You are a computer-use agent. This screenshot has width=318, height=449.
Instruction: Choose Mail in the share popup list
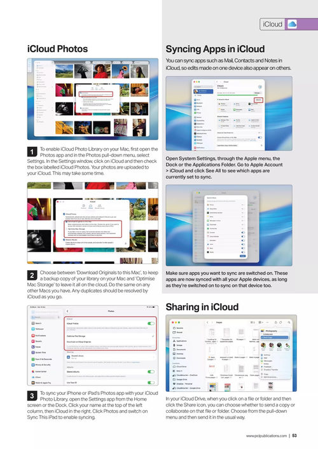coord(265,357)
